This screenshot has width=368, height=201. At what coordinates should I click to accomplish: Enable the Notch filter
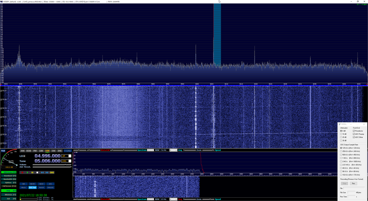pyautogui.click(x=41, y=188)
